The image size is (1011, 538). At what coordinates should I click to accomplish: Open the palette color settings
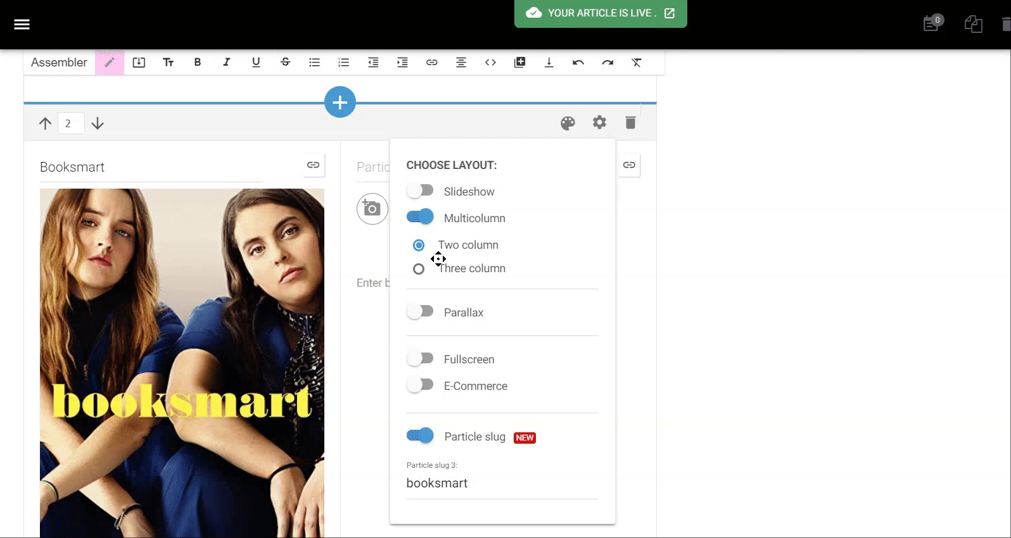(568, 123)
